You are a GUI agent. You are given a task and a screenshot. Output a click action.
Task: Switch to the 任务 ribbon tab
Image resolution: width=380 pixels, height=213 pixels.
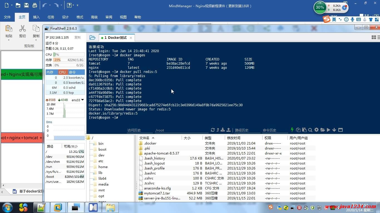[51, 17]
